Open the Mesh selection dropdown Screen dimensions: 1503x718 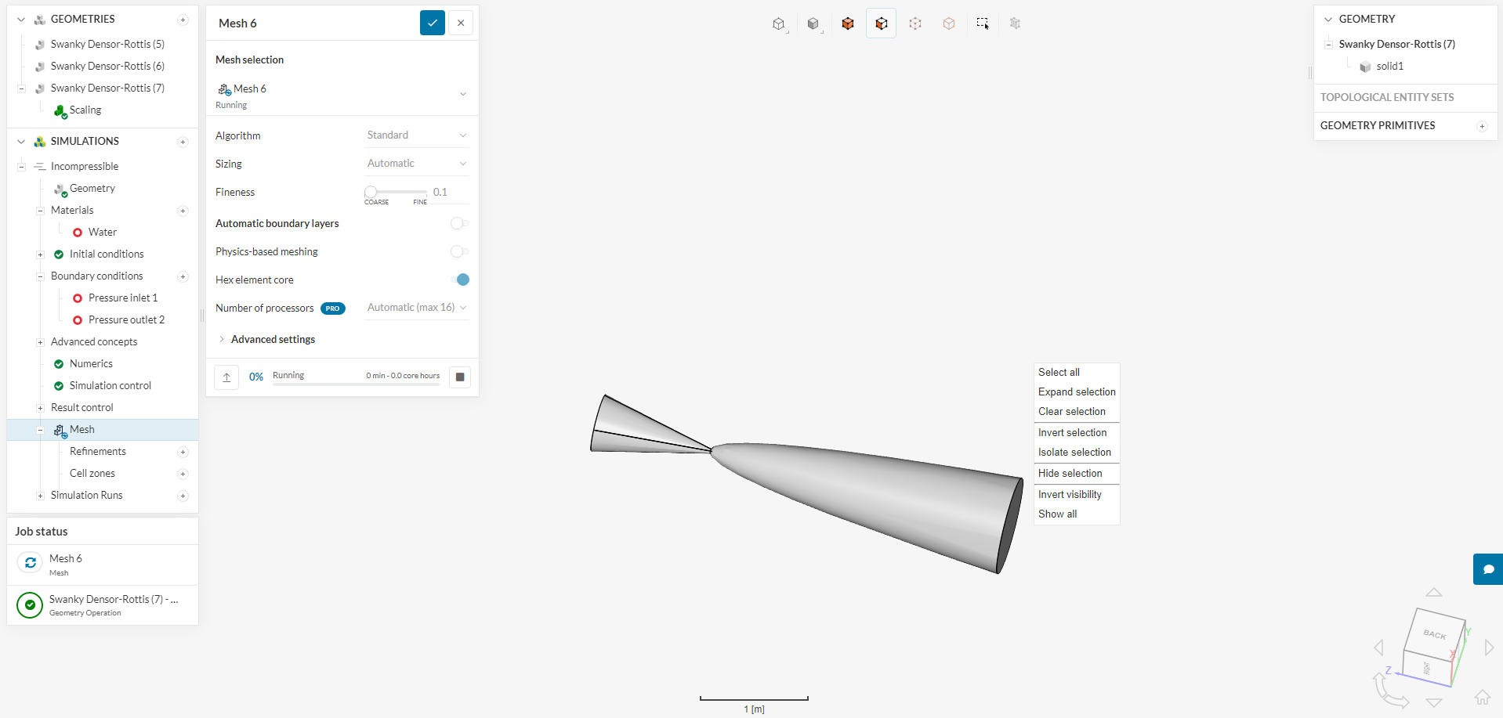point(342,95)
